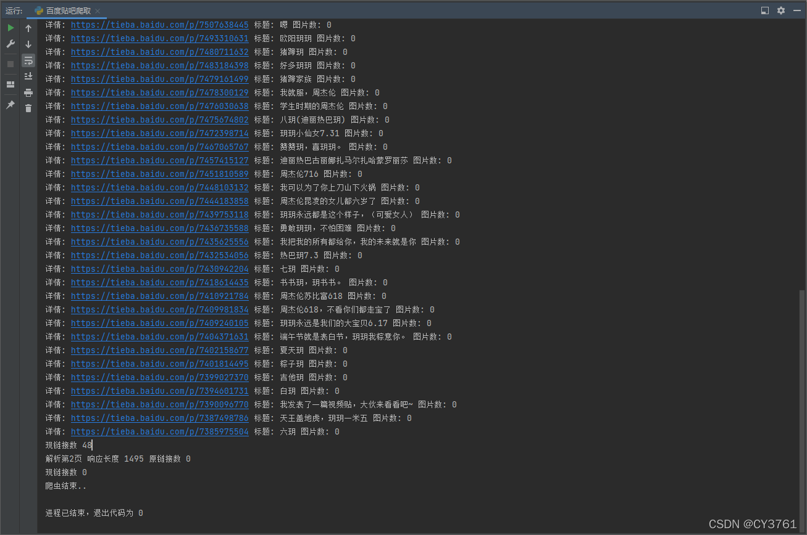807x535 pixels.
Task: Click the title 周杰伦昆凌的女儿都六岁了
Action: (x=328, y=201)
